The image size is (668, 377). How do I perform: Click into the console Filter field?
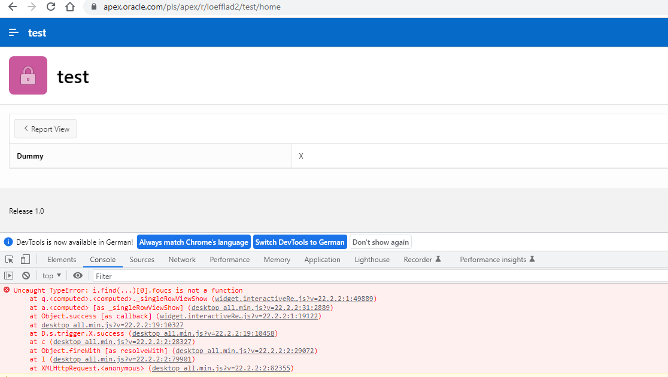239,276
